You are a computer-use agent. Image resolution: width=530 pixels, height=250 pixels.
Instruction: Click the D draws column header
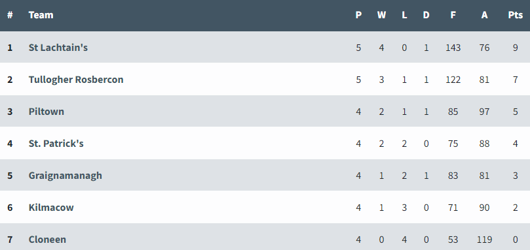pyautogui.click(x=426, y=15)
